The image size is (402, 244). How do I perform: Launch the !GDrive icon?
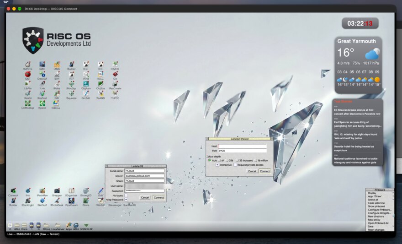click(56, 103)
